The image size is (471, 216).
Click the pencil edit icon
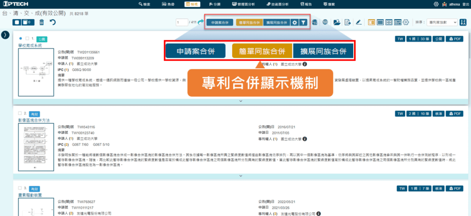[x=358, y=22]
